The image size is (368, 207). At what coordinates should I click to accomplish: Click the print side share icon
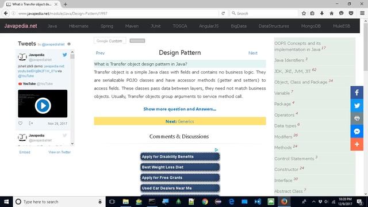click(x=356, y=118)
